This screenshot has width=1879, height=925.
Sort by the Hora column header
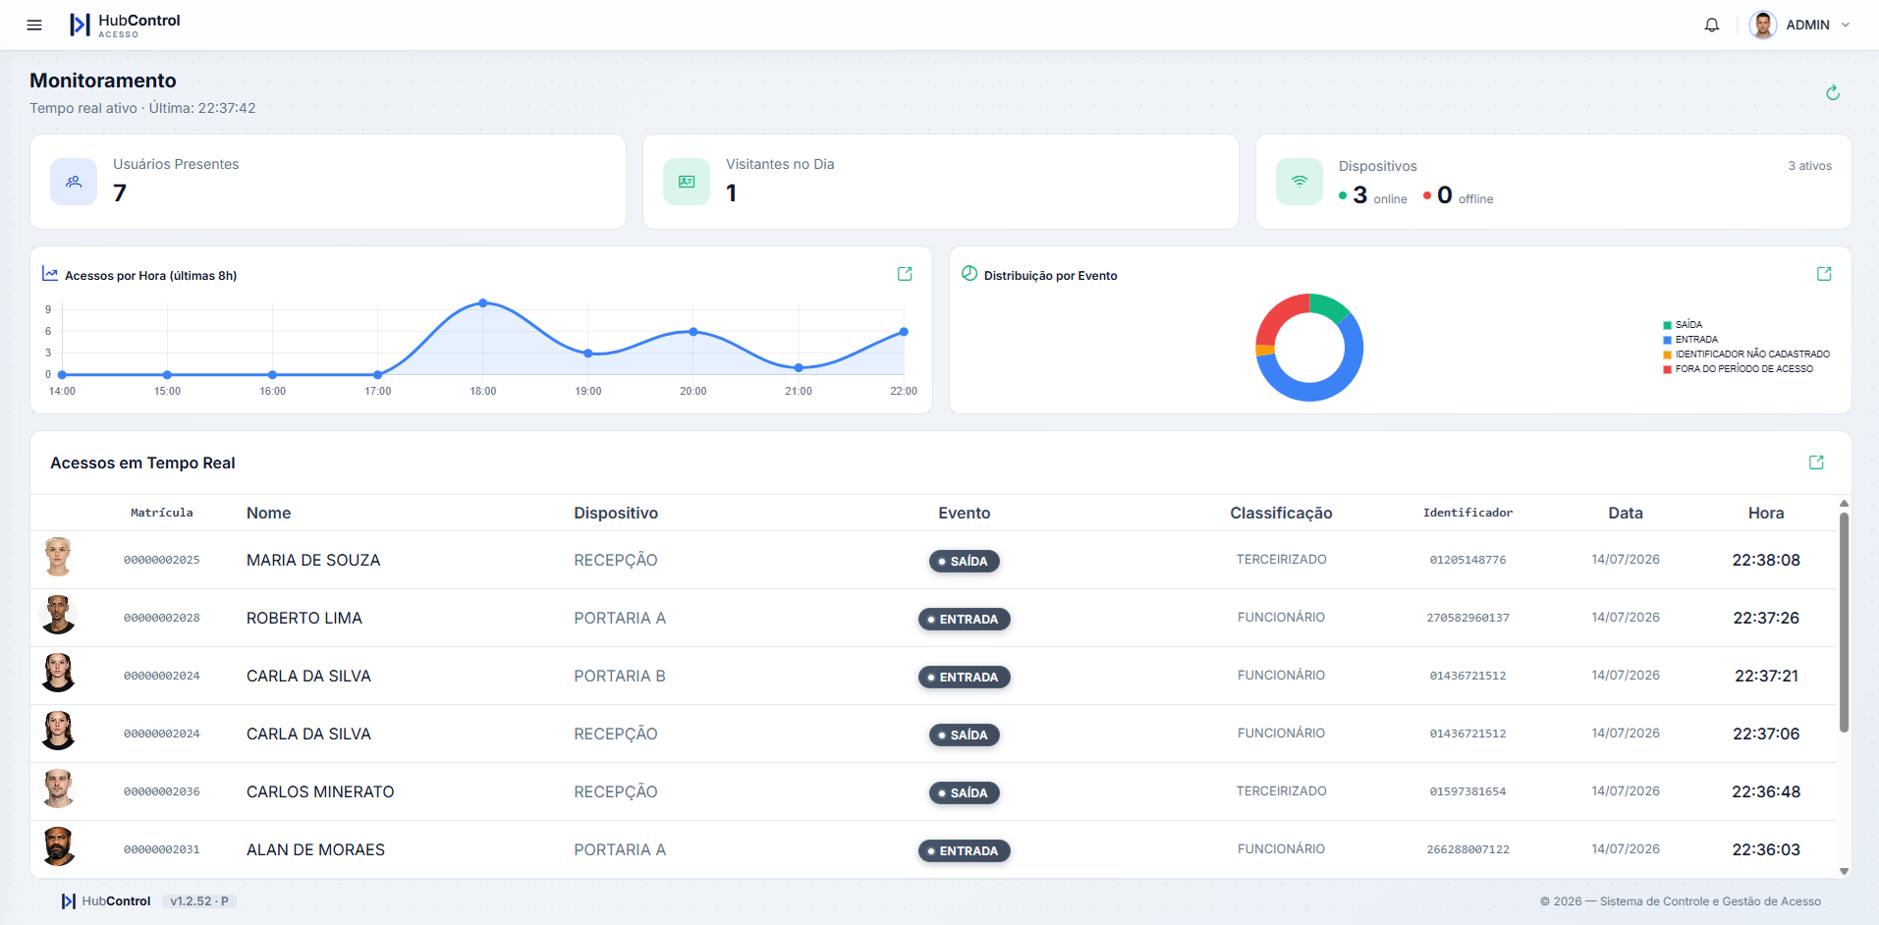coord(1766,513)
